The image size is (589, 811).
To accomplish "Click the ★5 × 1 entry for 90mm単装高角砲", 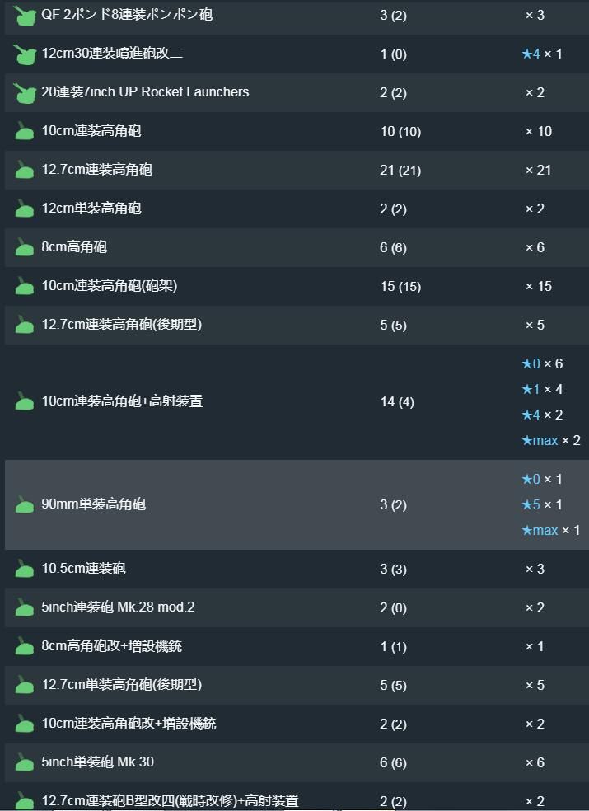I will [x=542, y=504].
